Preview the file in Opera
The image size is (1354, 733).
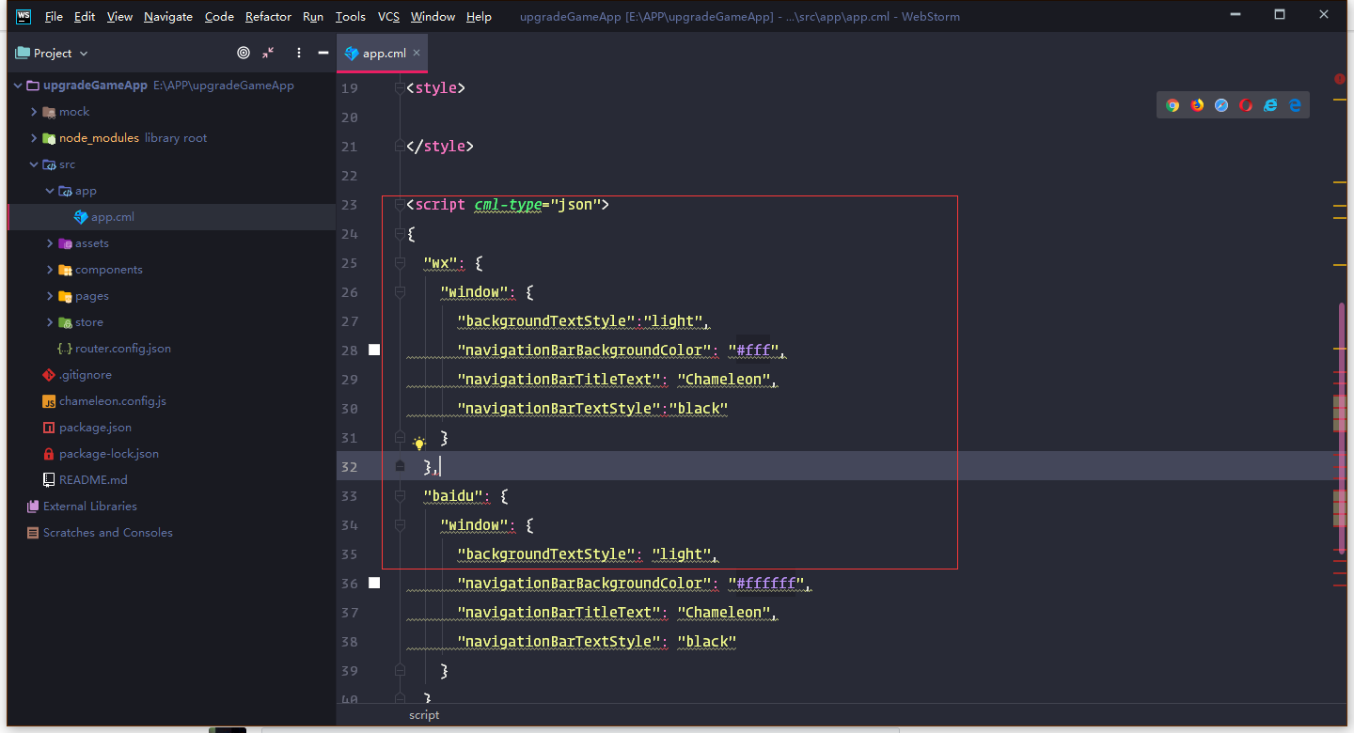1246,104
